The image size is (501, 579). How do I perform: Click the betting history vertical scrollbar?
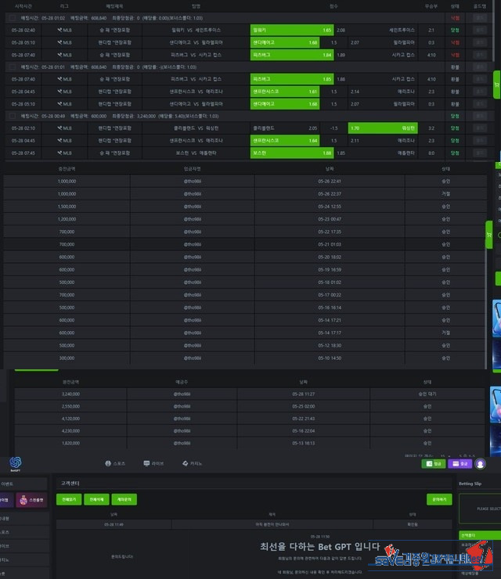[x=492, y=31]
